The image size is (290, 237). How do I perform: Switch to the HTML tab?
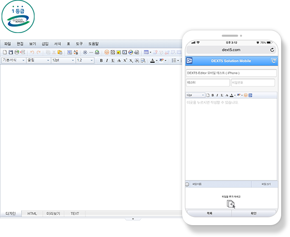coord(32,213)
